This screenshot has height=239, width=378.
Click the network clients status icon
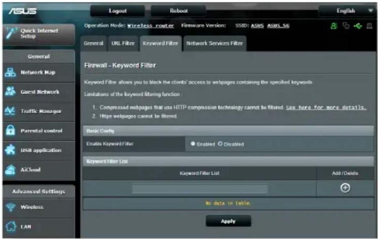(x=346, y=26)
